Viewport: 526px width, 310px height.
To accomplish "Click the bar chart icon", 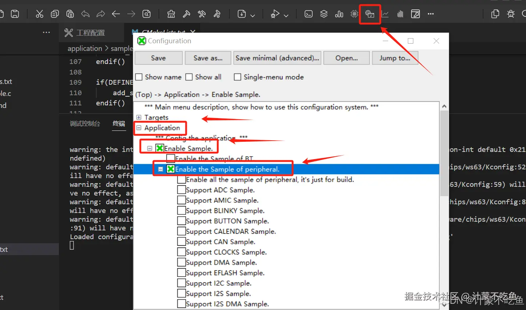I will (x=339, y=14).
